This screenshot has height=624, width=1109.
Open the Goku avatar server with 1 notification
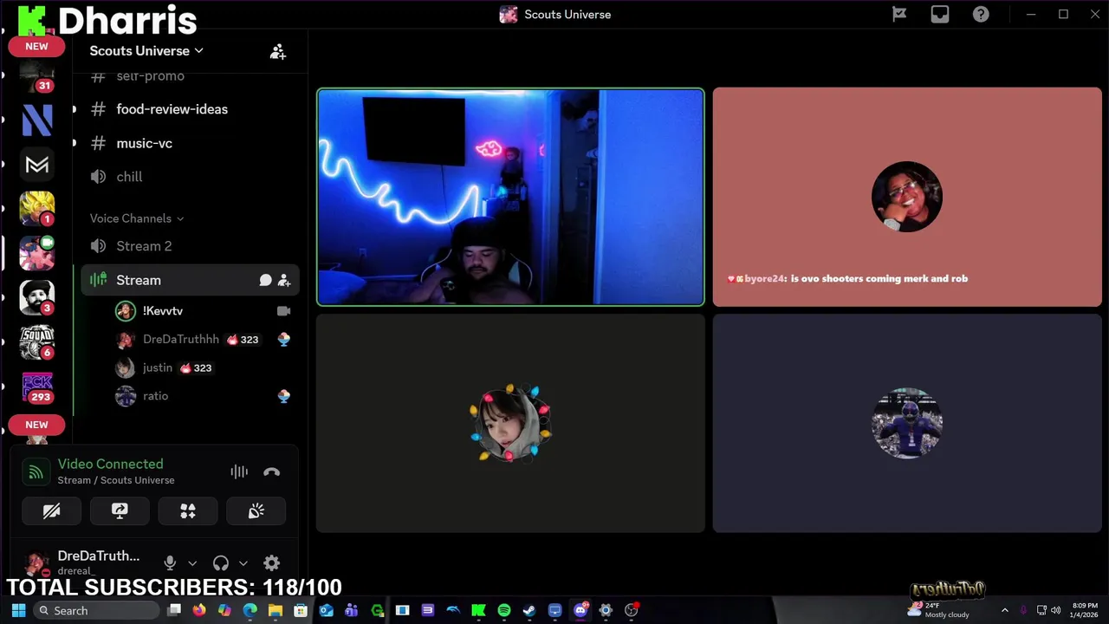coord(37,209)
